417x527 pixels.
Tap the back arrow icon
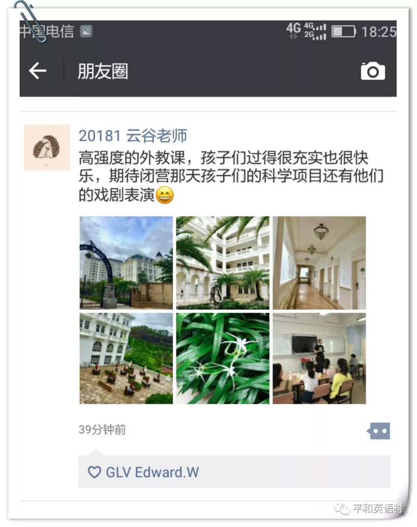point(37,71)
